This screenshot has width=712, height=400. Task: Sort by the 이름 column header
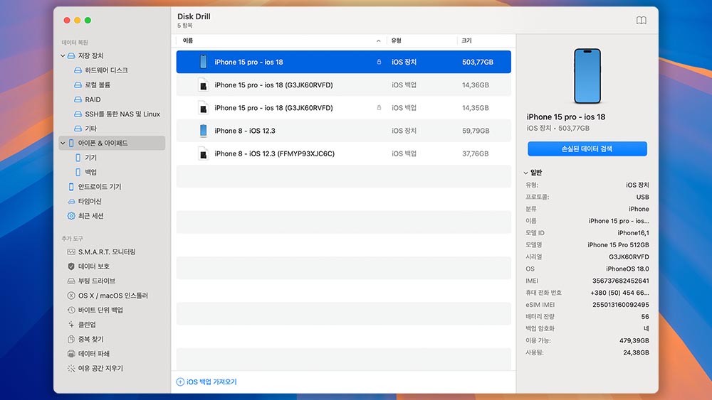click(187, 40)
